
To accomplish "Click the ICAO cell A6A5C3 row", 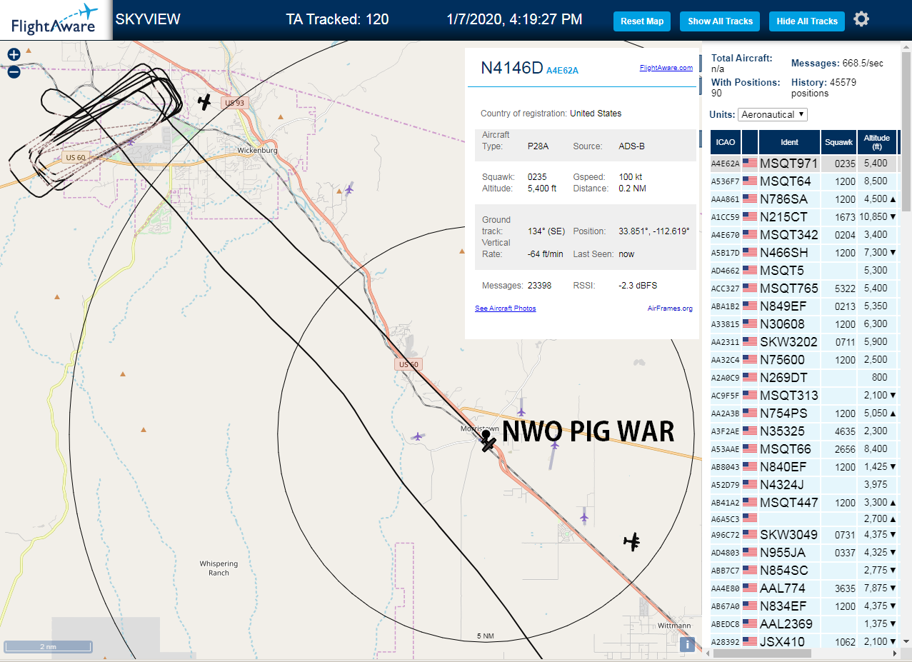I will click(725, 519).
